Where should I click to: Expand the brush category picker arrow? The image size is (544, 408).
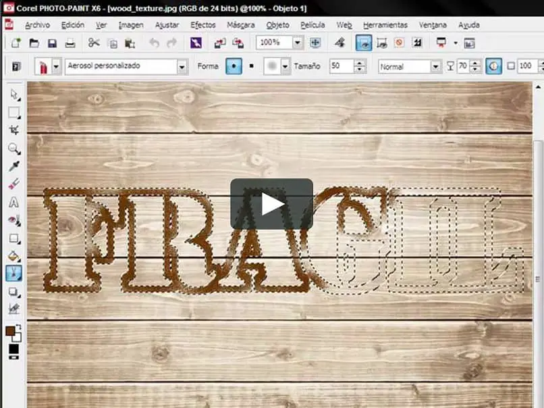tap(56, 66)
